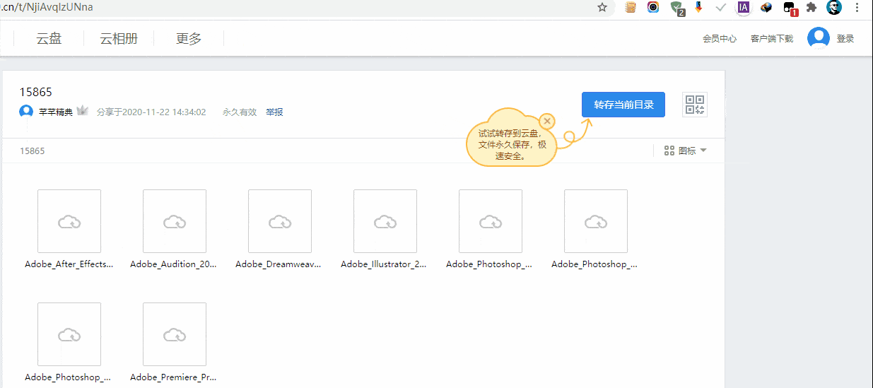Select the Adobe_Audition_20 file name text
Image resolution: width=873 pixels, height=388 pixels.
(x=173, y=264)
